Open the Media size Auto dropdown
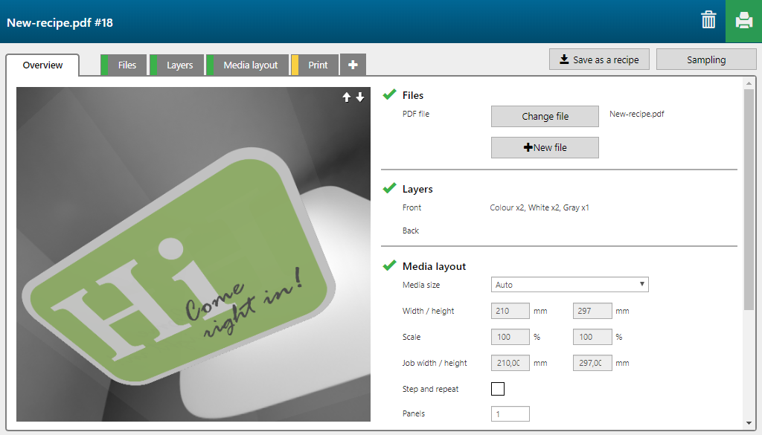 [x=569, y=285]
